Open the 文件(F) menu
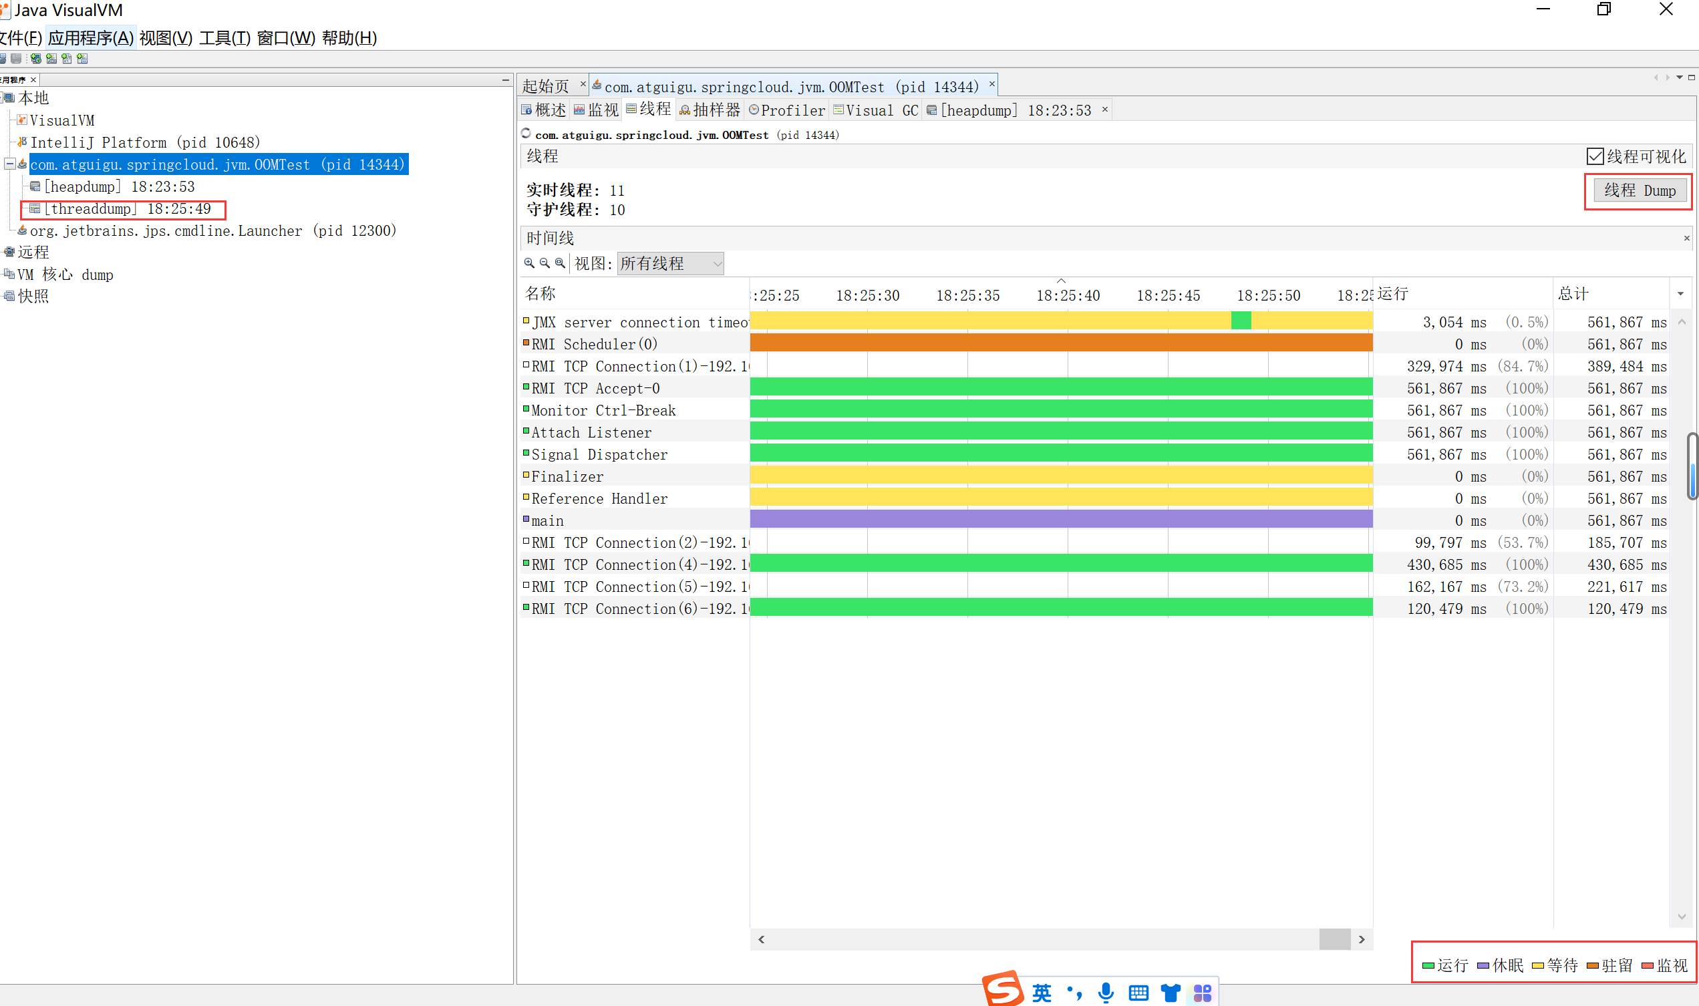This screenshot has width=1699, height=1006. click(20, 38)
